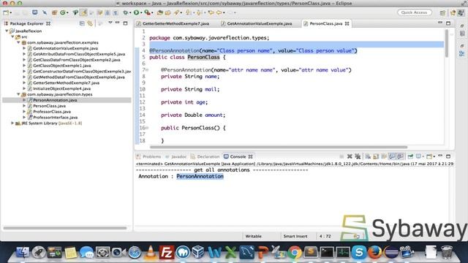Open the Debug button dropdown arrow
The image size is (468, 263).
click(130, 13)
